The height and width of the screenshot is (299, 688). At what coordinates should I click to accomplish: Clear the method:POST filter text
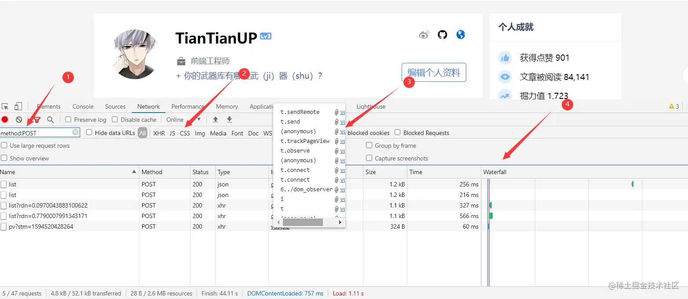[x=75, y=132]
